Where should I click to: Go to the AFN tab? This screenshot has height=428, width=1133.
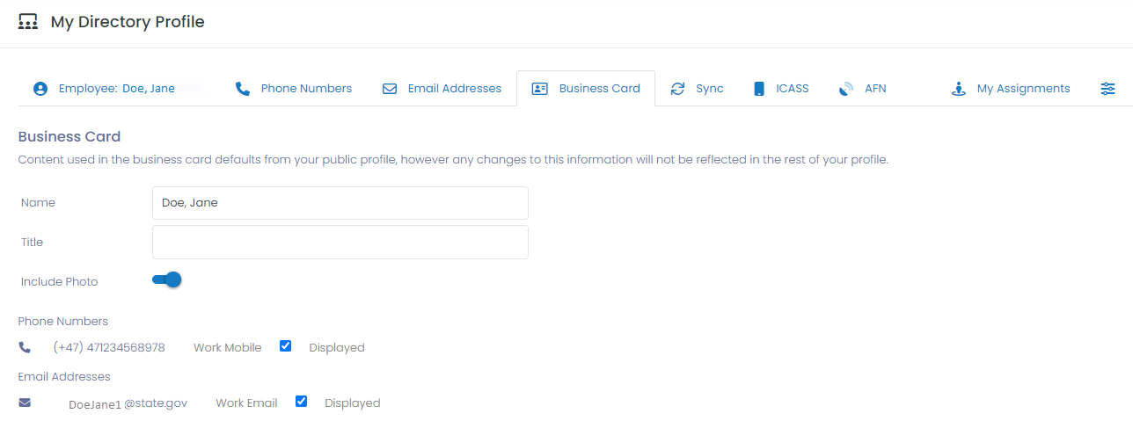tap(862, 89)
